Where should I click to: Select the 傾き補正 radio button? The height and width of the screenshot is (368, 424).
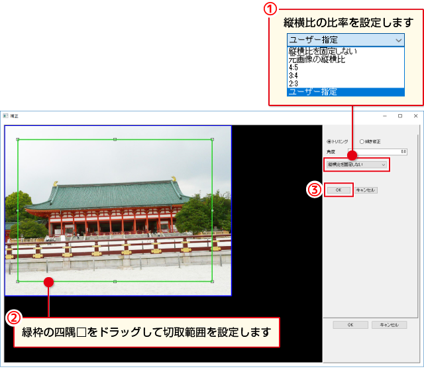(362, 141)
